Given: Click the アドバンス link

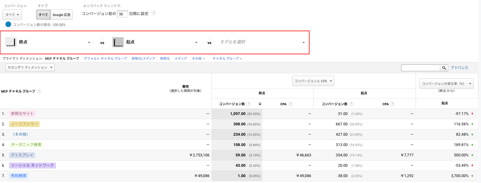Looking at the screenshot, I should [459, 68].
